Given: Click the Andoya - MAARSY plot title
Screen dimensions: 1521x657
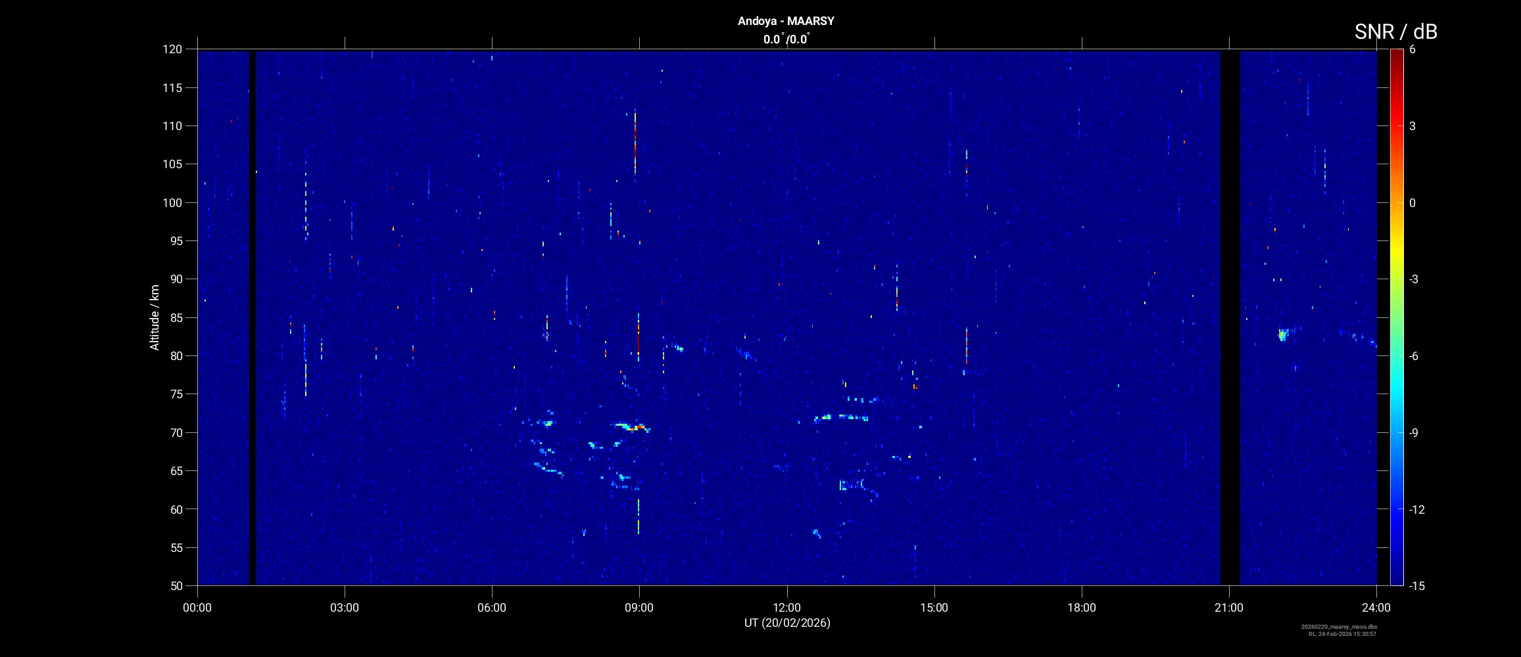Looking at the screenshot, I should pyautogui.click(x=786, y=21).
